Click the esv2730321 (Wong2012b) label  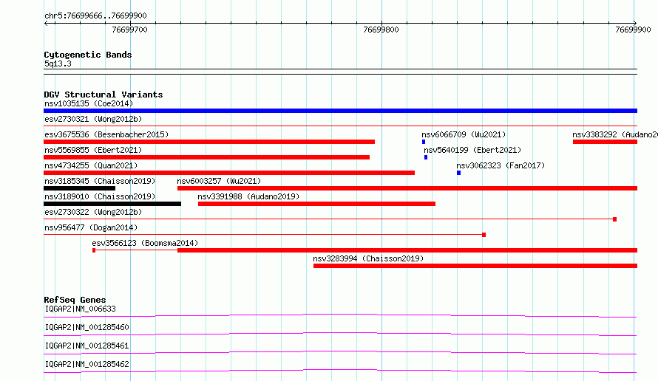93,119
